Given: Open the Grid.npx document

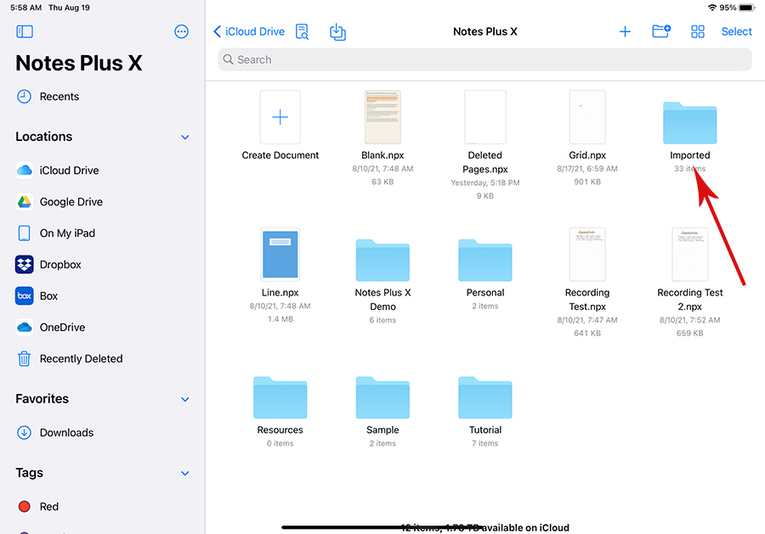Looking at the screenshot, I should pyautogui.click(x=587, y=117).
